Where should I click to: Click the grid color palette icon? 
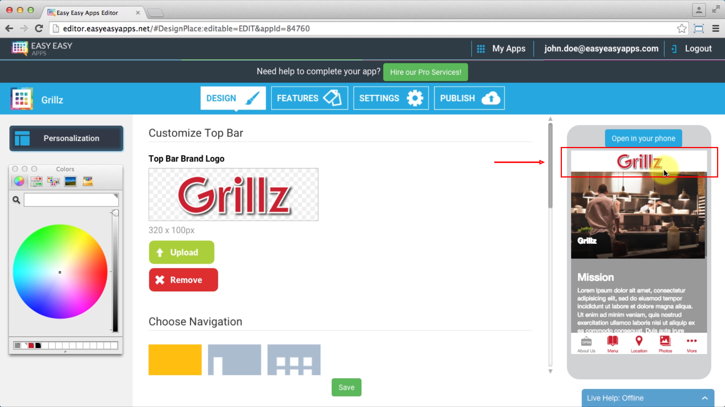(53, 181)
